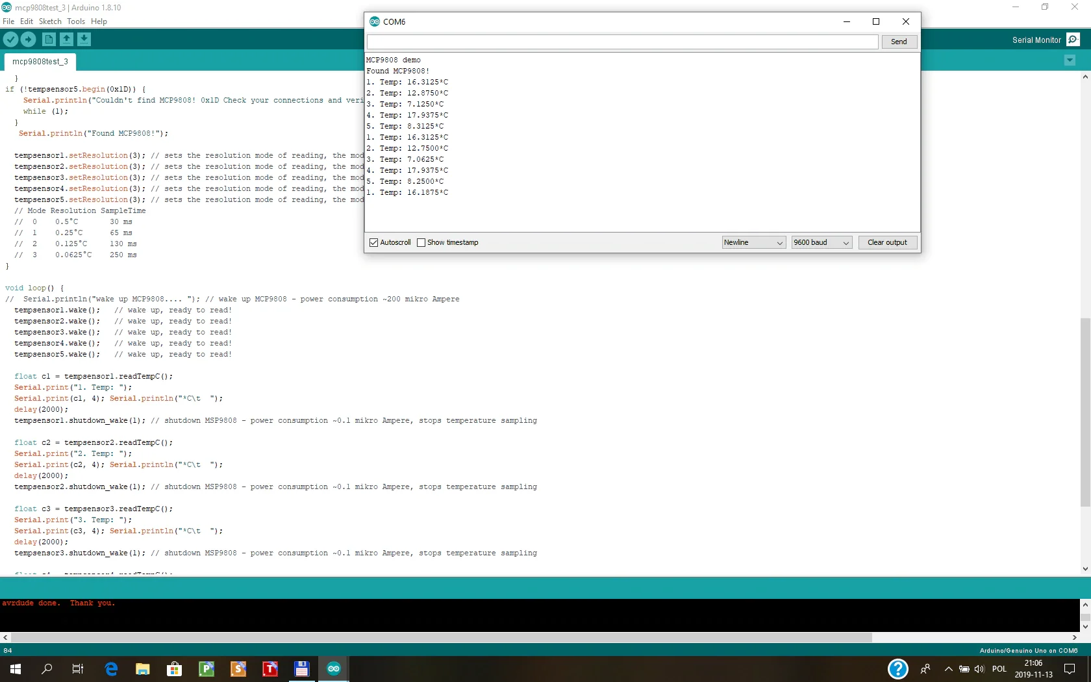Click the 'void loop() {' line in editor

coord(34,288)
